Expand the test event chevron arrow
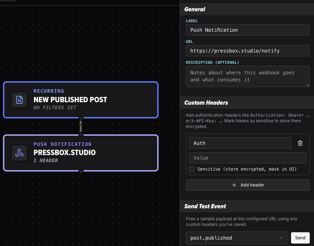Image resolution: width=314 pixels, height=246 pixels. point(281,238)
